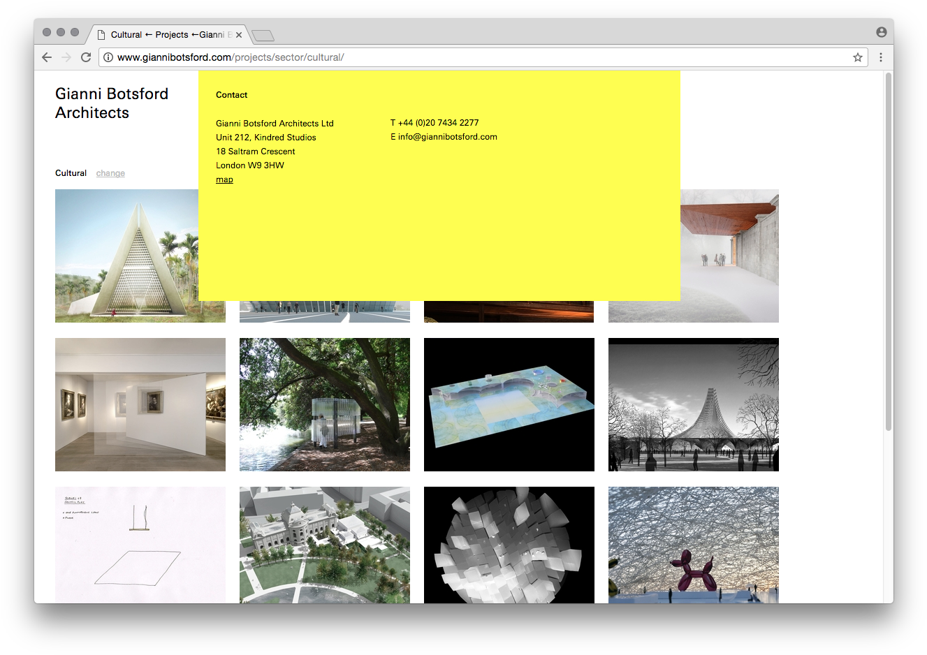The width and height of the screenshot is (927, 655).
Task: Select the Cultural Projects browser tab
Action: tap(168, 35)
